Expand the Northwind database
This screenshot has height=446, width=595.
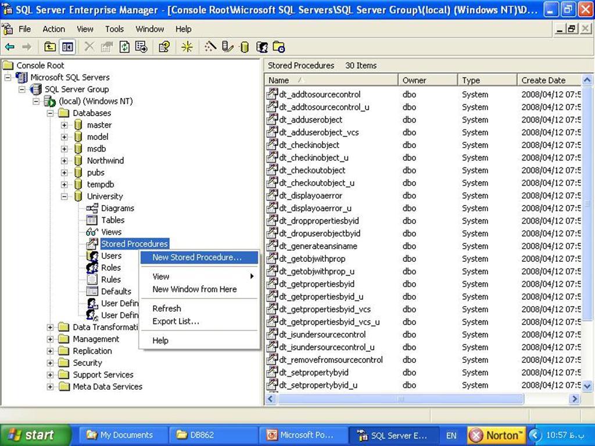pos(64,161)
